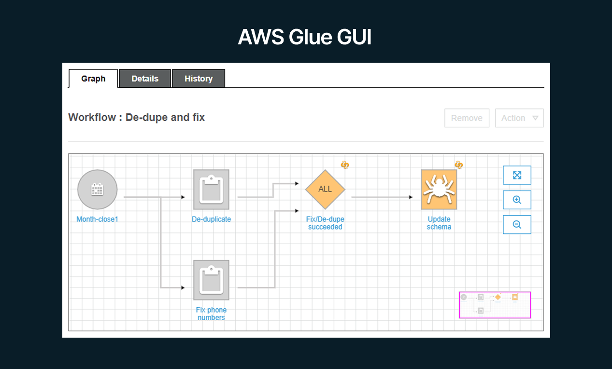Open the Action dropdown menu

[x=519, y=118]
